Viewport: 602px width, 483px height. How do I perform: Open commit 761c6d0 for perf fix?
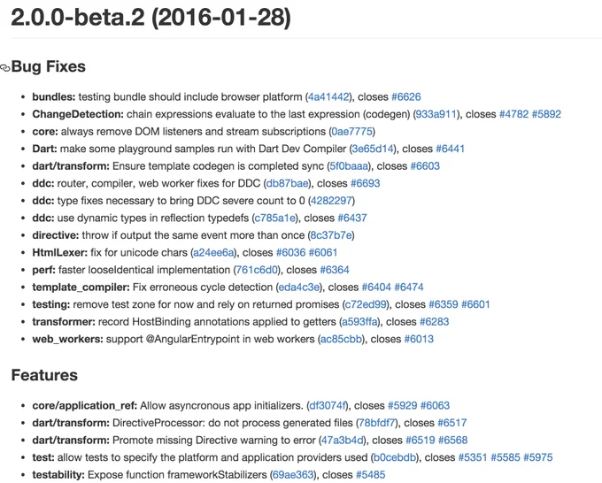pos(257,270)
